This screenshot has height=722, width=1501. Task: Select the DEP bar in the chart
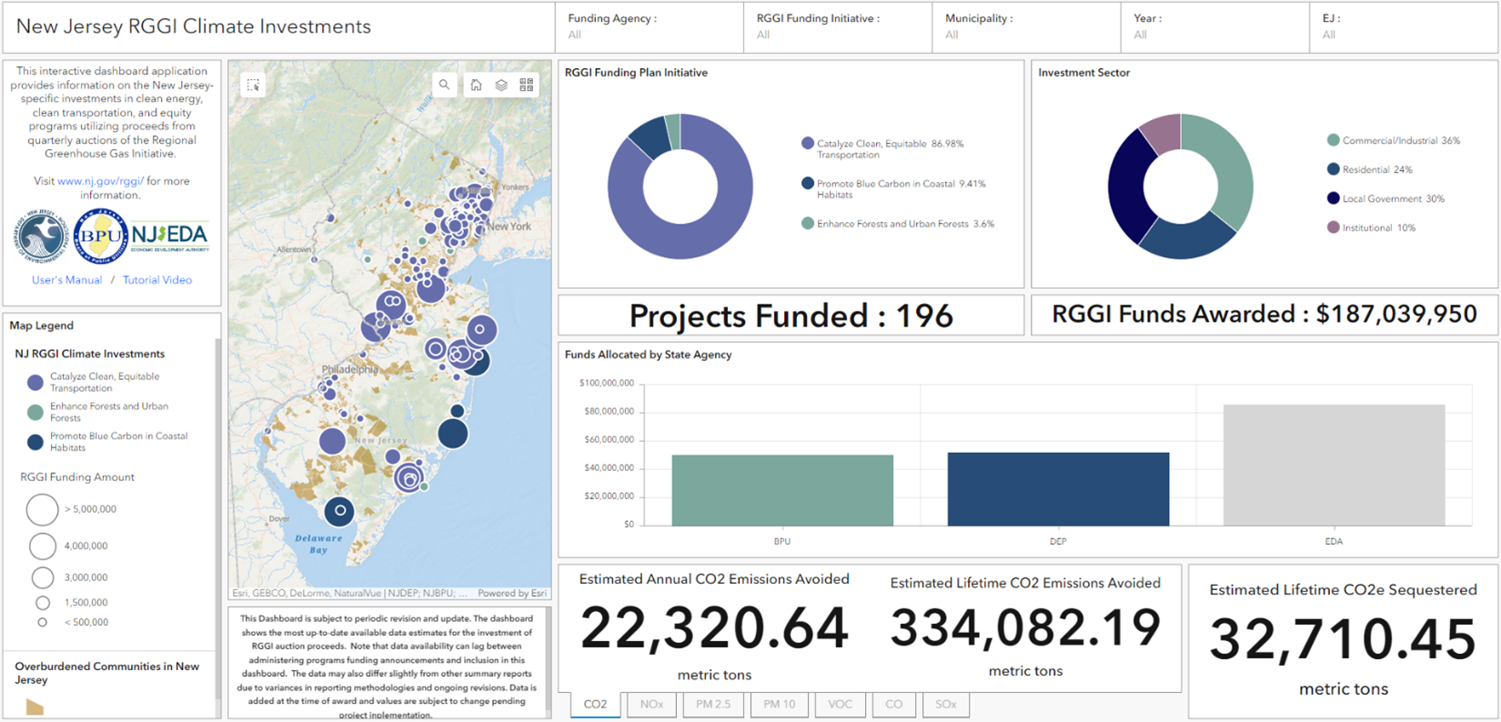click(1058, 489)
